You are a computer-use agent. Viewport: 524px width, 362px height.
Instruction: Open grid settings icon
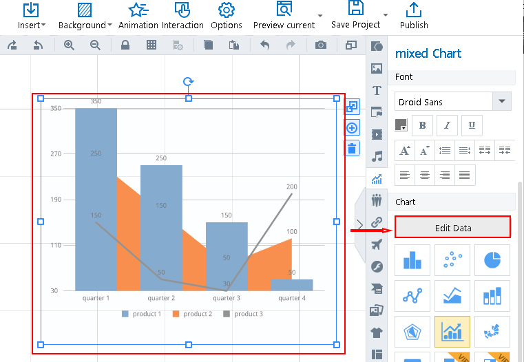178,45
